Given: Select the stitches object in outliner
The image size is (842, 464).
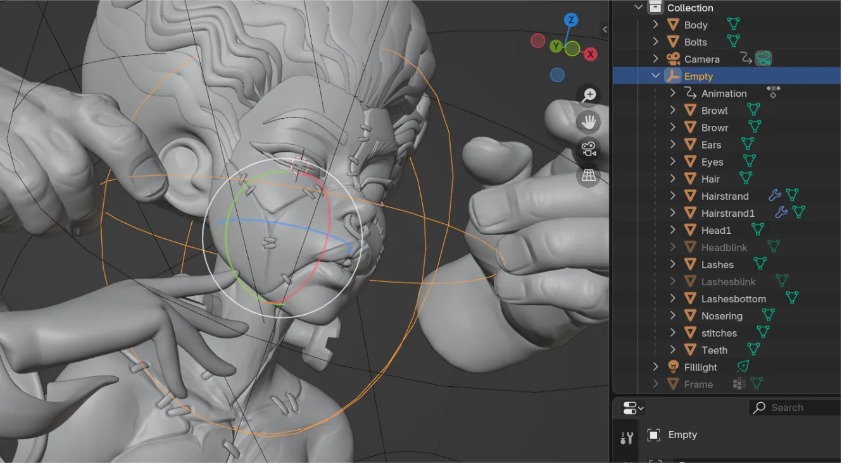Looking at the screenshot, I should pos(719,333).
